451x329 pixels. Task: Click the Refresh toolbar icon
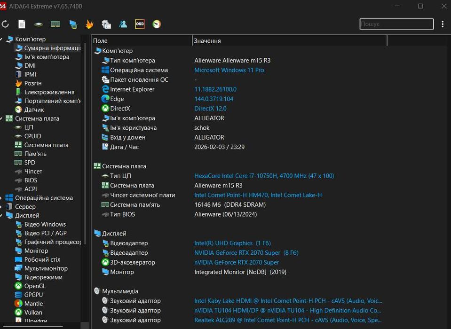point(5,24)
